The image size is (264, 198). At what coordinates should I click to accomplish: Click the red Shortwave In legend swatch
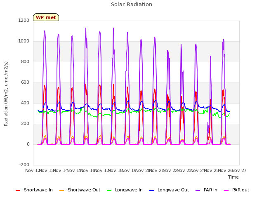pyautogui.click(x=18, y=191)
